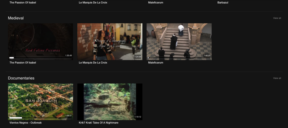Open Documentaries View all link

pyautogui.click(x=277, y=78)
